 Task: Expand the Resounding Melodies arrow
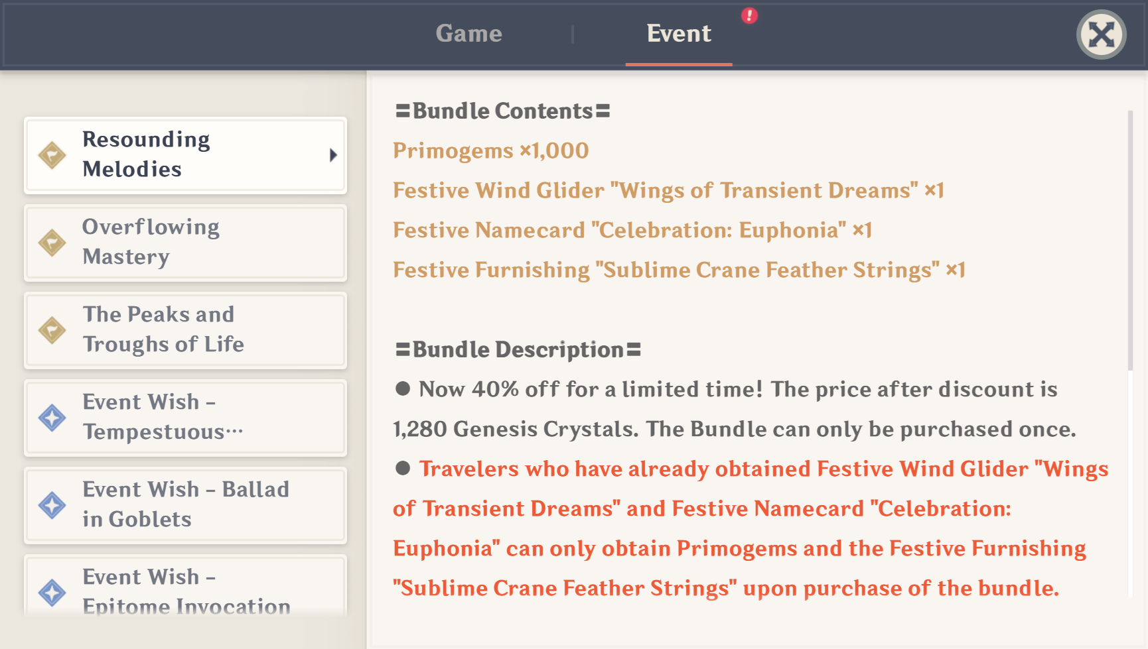click(333, 155)
